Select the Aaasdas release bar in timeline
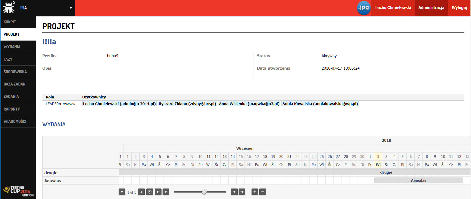The height and width of the screenshot is (199, 471). 418,180
